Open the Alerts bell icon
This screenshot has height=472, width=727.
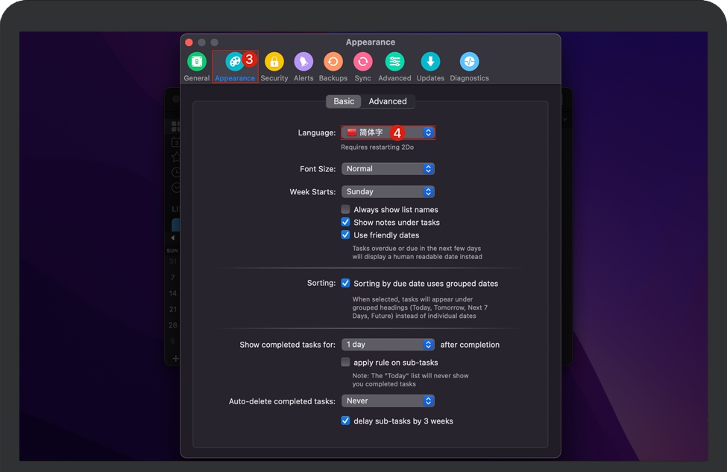(x=303, y=63)
